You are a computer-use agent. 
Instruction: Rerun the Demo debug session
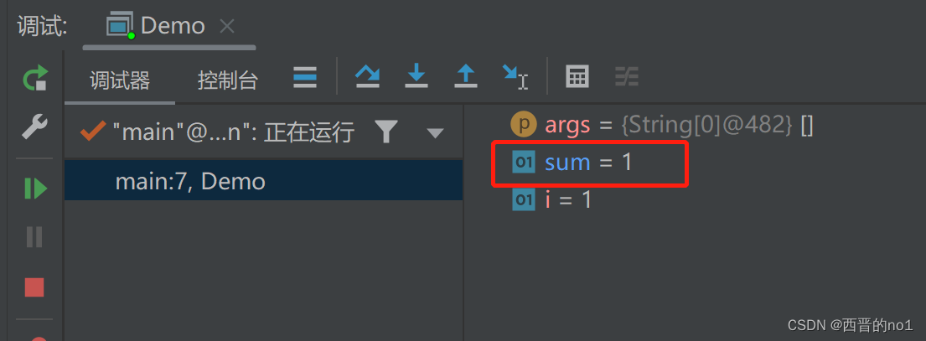coord(35,79)
